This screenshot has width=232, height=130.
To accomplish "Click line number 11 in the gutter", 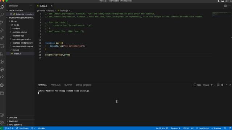I will tap(40, 43).
